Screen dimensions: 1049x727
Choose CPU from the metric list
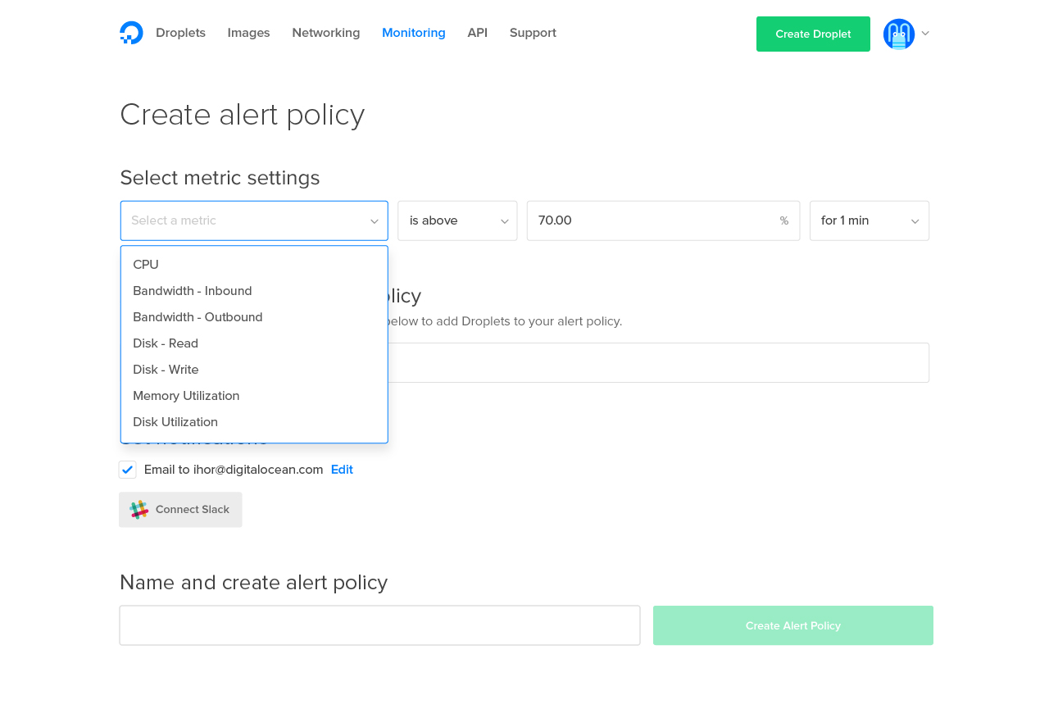point(146,265)
